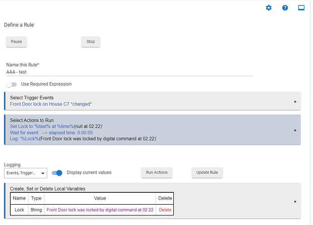Image resolution: width=313 pixels, height=225 pixels.
Task: Expand Select Actions to Run arrow
Action: click(295, 130)
